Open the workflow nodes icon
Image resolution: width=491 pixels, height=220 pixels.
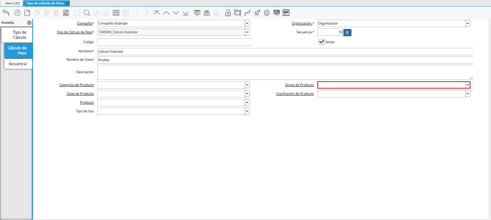tap(247, 13)
